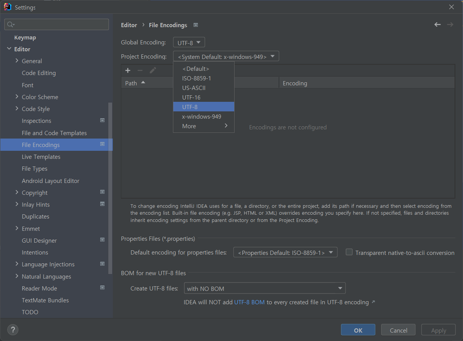Click the add path plus icon

[128, 70]
